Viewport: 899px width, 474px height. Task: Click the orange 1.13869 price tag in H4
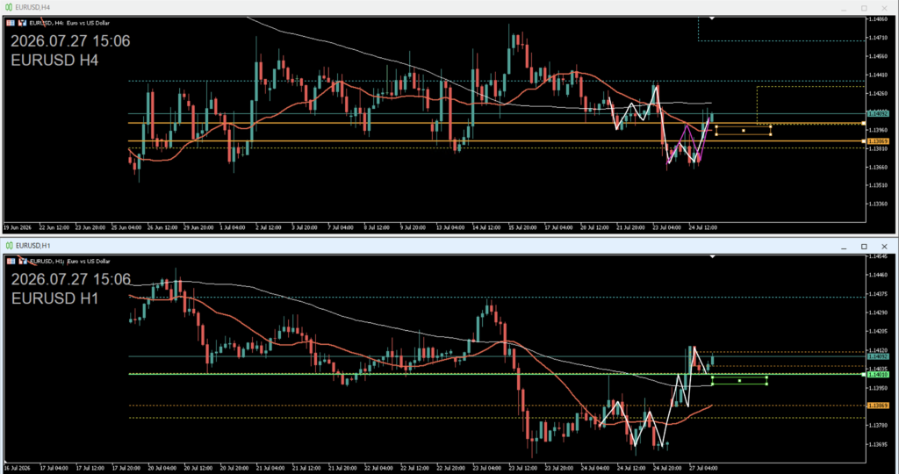pyautogui.click(x=878, y=141)
